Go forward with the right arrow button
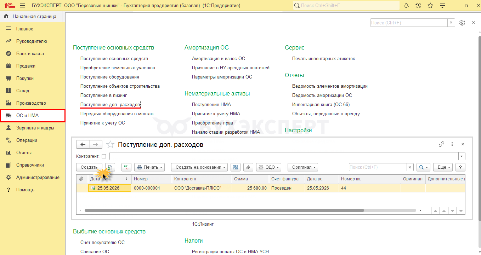The width and height of the screenshot is (481, 255). pyautogui.click(x=96, y=144)
